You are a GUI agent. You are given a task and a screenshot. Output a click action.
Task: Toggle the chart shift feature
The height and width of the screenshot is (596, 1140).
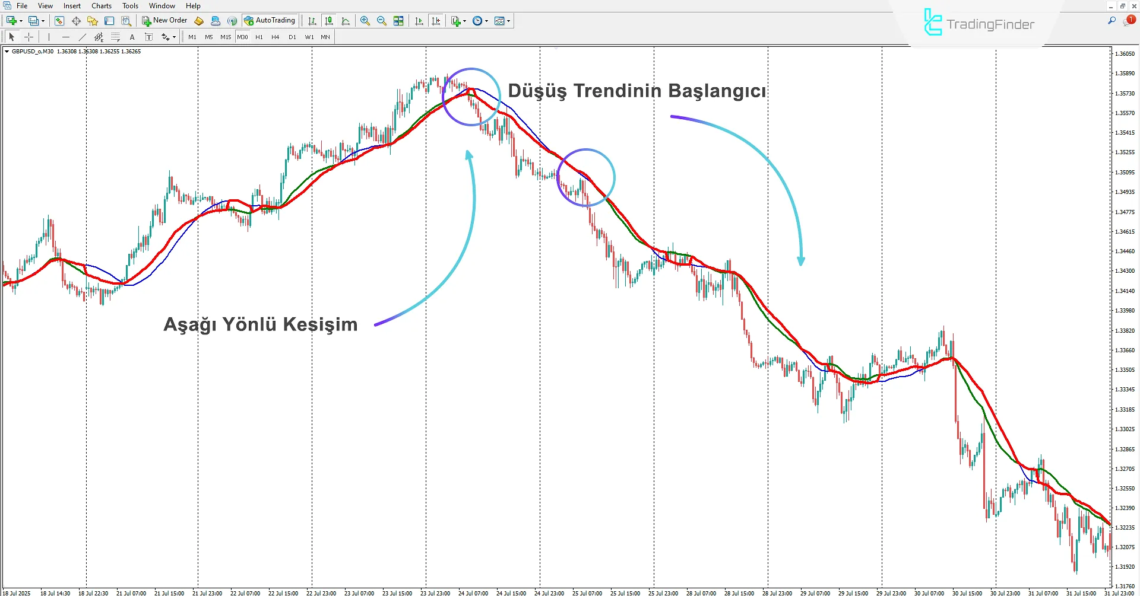[436, 21]
